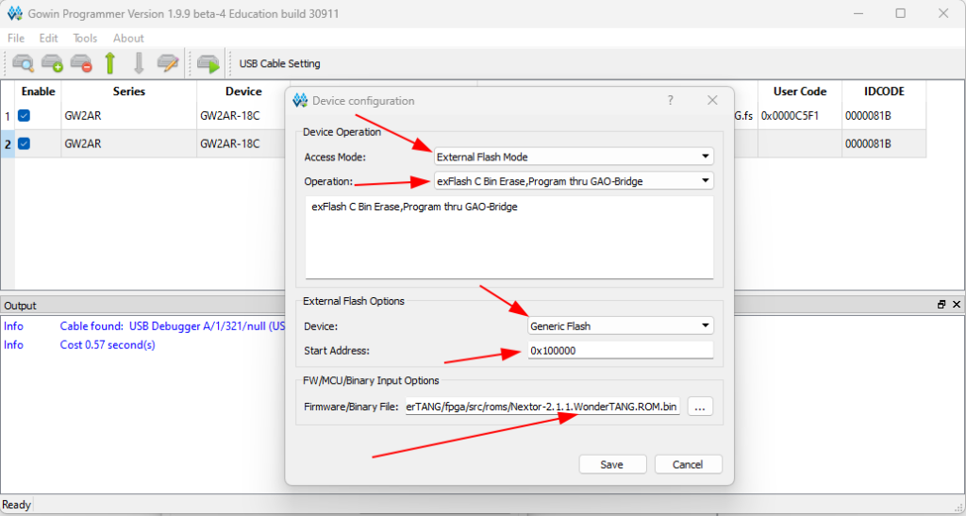966x516 pixels.
Task: Open the Edit menu
Action: pos(49,38)
